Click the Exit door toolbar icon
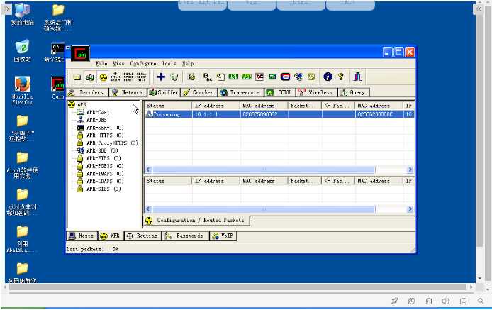Viewport: 492px width, 310px height. [x=357, y=77]
